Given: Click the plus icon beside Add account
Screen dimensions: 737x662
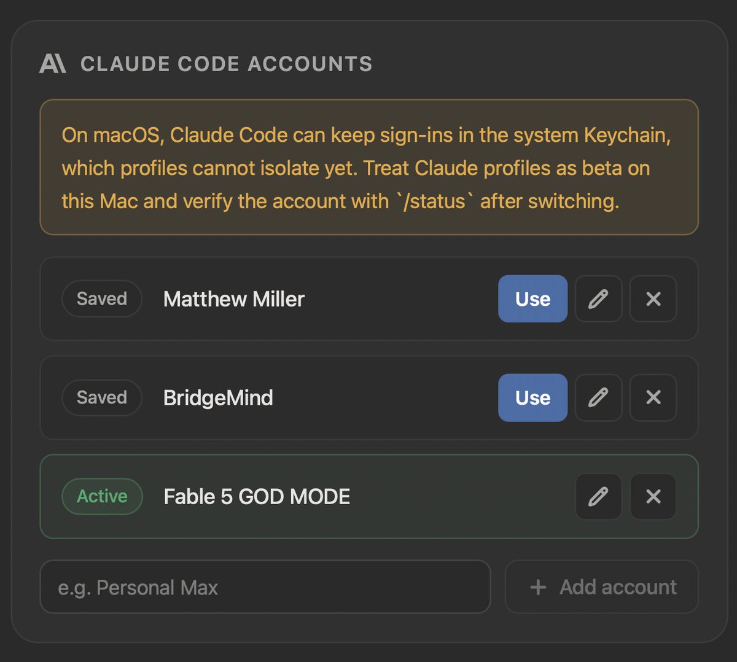Looking at the screenshot, I should [538, 587].
